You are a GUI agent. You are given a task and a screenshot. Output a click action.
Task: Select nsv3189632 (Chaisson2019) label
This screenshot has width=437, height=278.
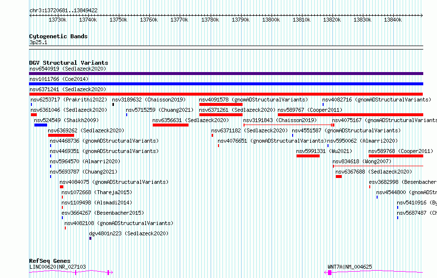(149, 100)
